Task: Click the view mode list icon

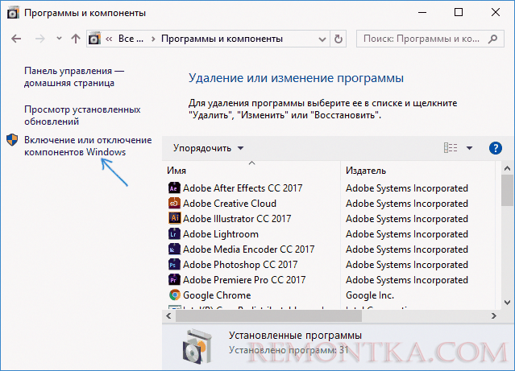Action: 451,148
